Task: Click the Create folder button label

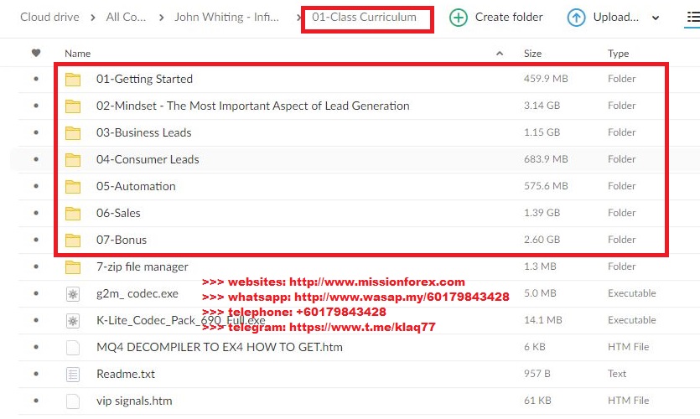Action: click(509, 17)
